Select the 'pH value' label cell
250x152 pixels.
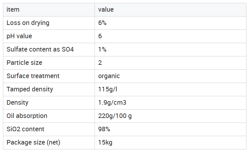coord(19,36)
